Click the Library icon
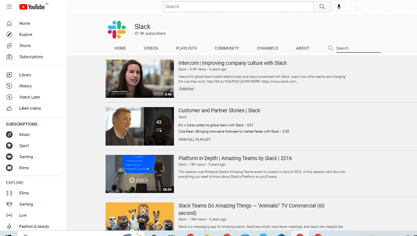The image size is (417, 236). [9, 75]
